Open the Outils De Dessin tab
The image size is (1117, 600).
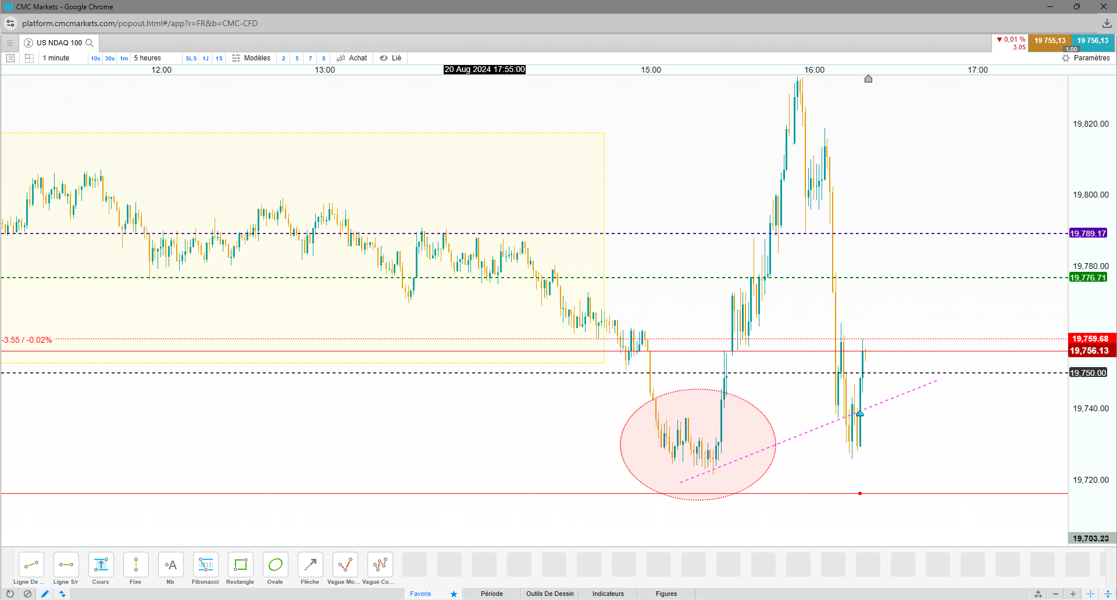coord(550,594)
